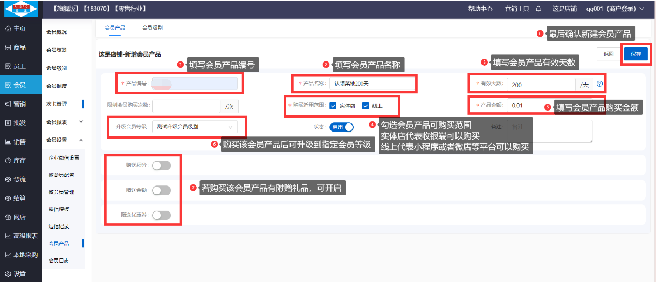
Task: Open the 升级会员等级 dropdown
Action: pyautogui.click(x=194, y=127)
